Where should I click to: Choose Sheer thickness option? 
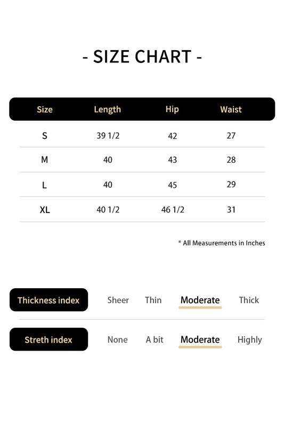click(x=118, y=300)
